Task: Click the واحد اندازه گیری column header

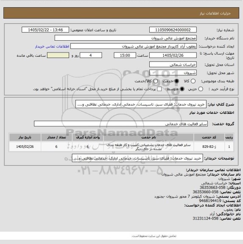Action: tap(88, 137)
